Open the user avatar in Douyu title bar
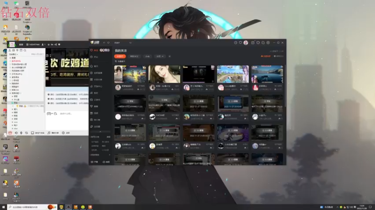 pyautogui.click(x=246, y=42)
